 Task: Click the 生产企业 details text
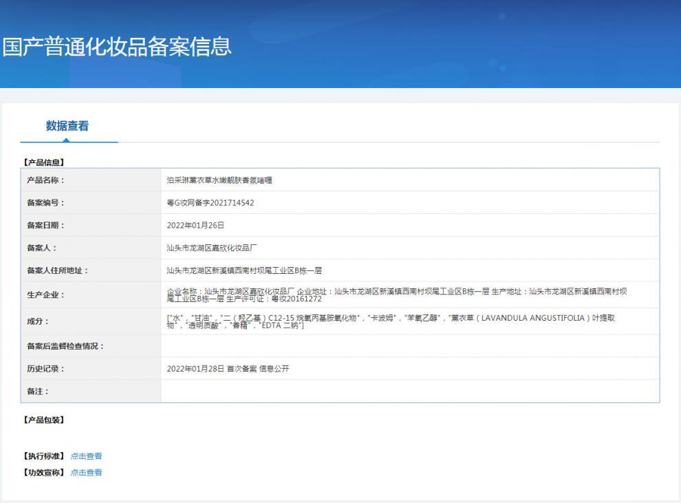click(x=396, y=295)
